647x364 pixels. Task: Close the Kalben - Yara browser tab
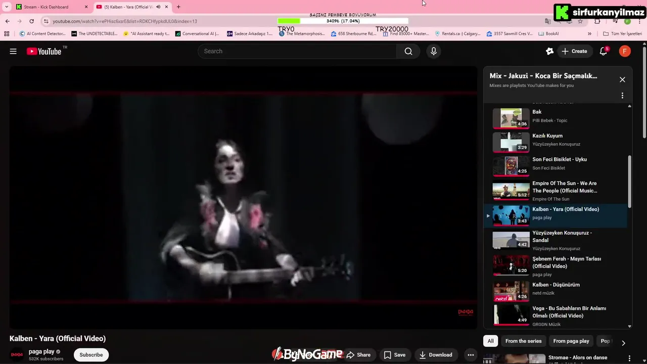[x=166, y=7]
